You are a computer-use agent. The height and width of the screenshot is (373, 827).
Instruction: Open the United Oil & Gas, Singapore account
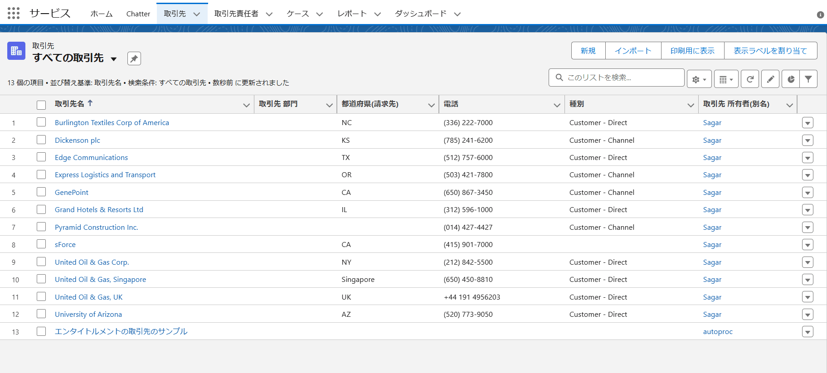[101, 280]
